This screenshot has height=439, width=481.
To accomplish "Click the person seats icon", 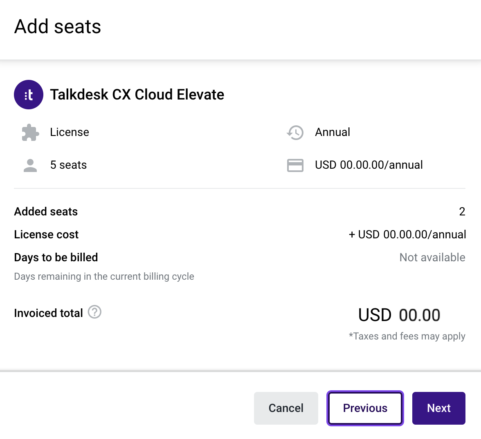I will pos(30,165).
